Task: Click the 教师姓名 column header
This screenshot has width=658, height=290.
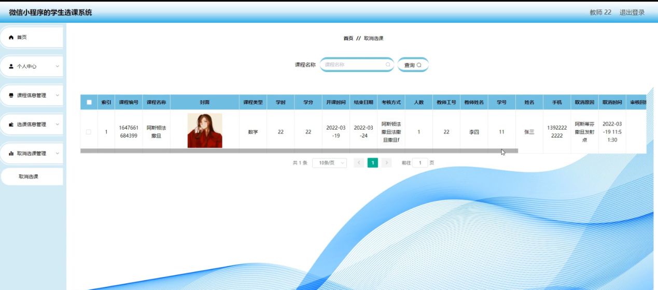Action: pyautogui.click(x=474, y=102)
